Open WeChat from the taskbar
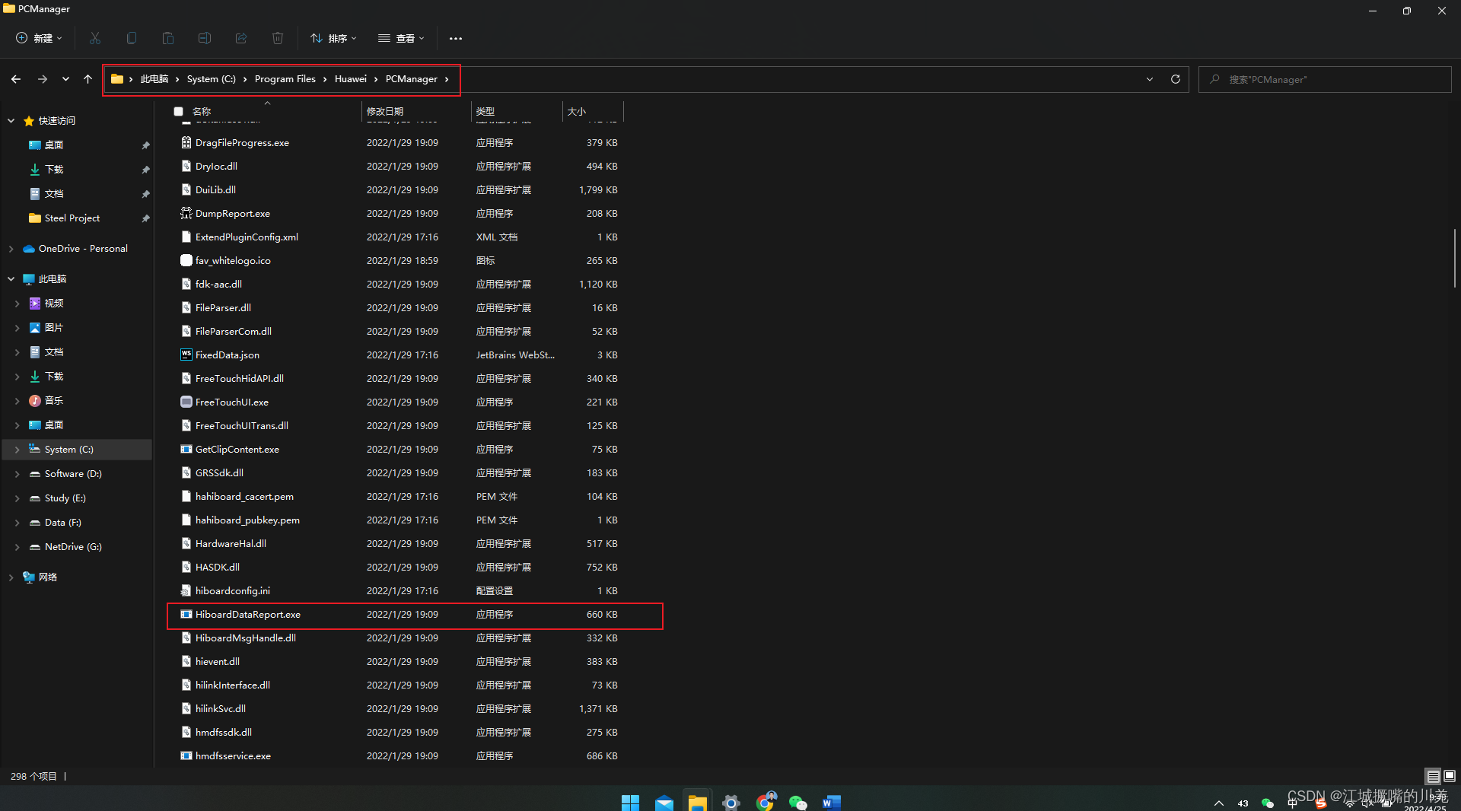The height and width of the screenshot is (811, 1461). click(797, 802)
